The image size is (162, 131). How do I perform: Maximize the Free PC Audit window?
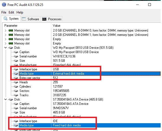(x=150, y=5)
